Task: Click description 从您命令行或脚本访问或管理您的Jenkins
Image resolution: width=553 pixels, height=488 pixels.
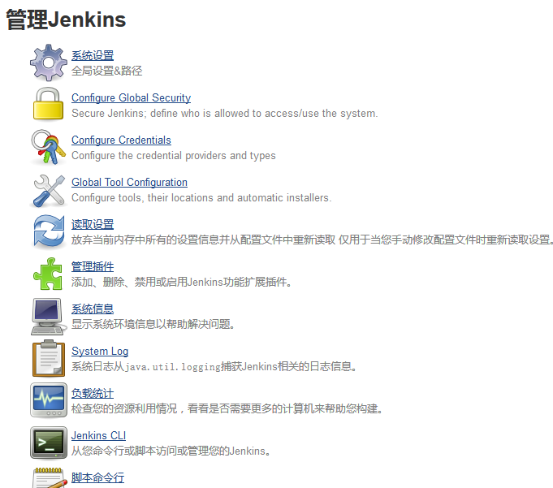Action: pyautogui.click(x=171, y=451)
